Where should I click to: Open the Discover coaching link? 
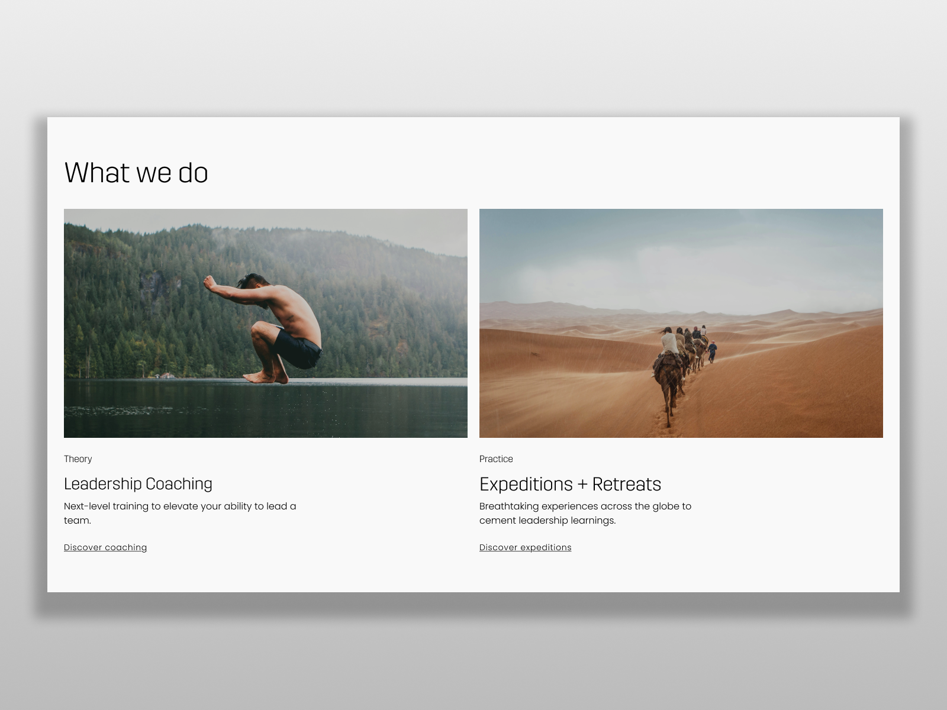pos(105,547)
